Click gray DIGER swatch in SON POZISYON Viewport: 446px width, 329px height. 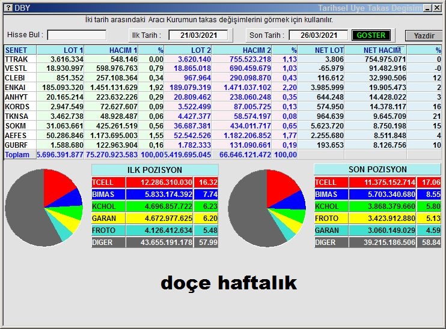[x=331, y=243]
